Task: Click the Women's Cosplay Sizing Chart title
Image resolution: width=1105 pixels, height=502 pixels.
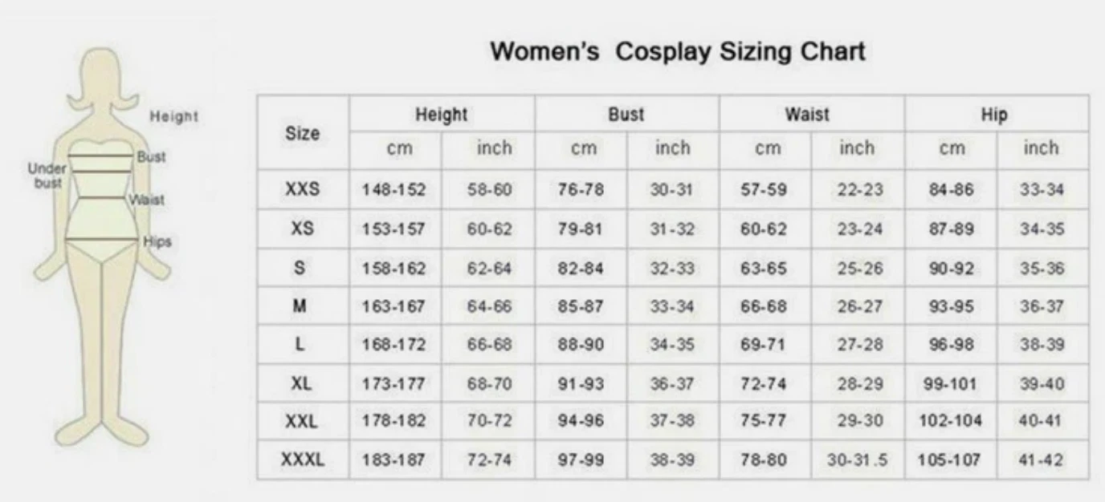Action: 678,52
